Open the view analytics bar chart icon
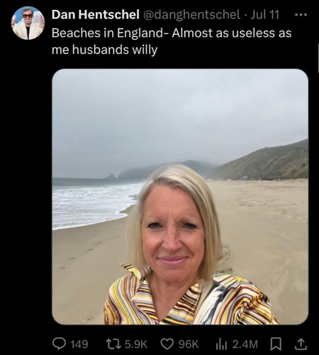319x355 pixels. coord(221,343)
